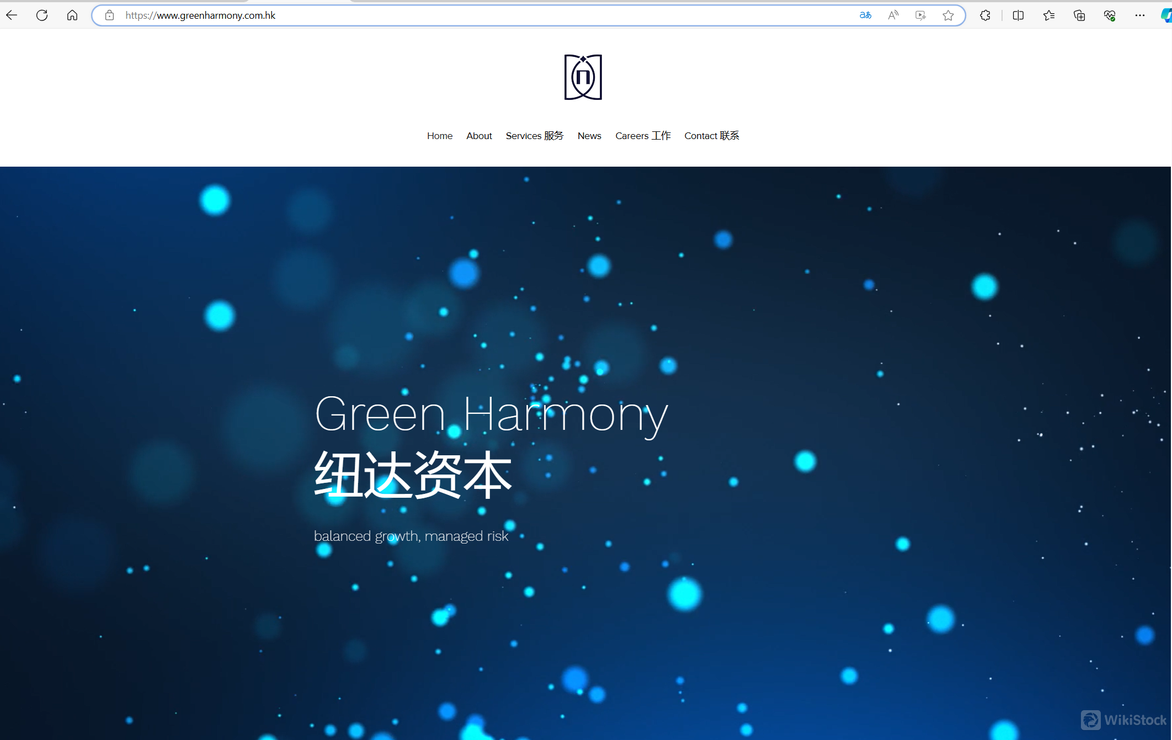Open the video enhancement icon in address bar
The image size is (1172, 740).
pos(920,15)
